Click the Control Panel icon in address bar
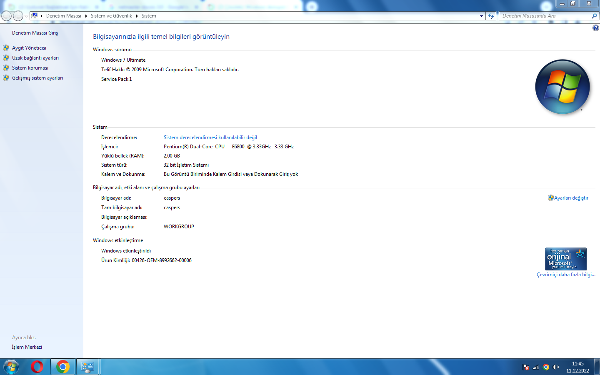 coord(34,16)
